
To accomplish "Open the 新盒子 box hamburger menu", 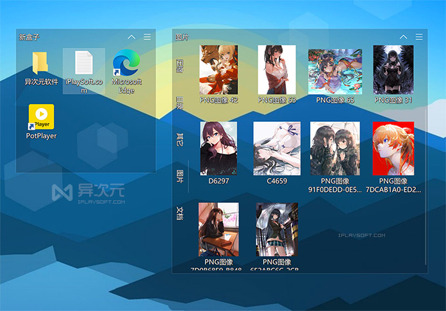I will pos(147,37).
